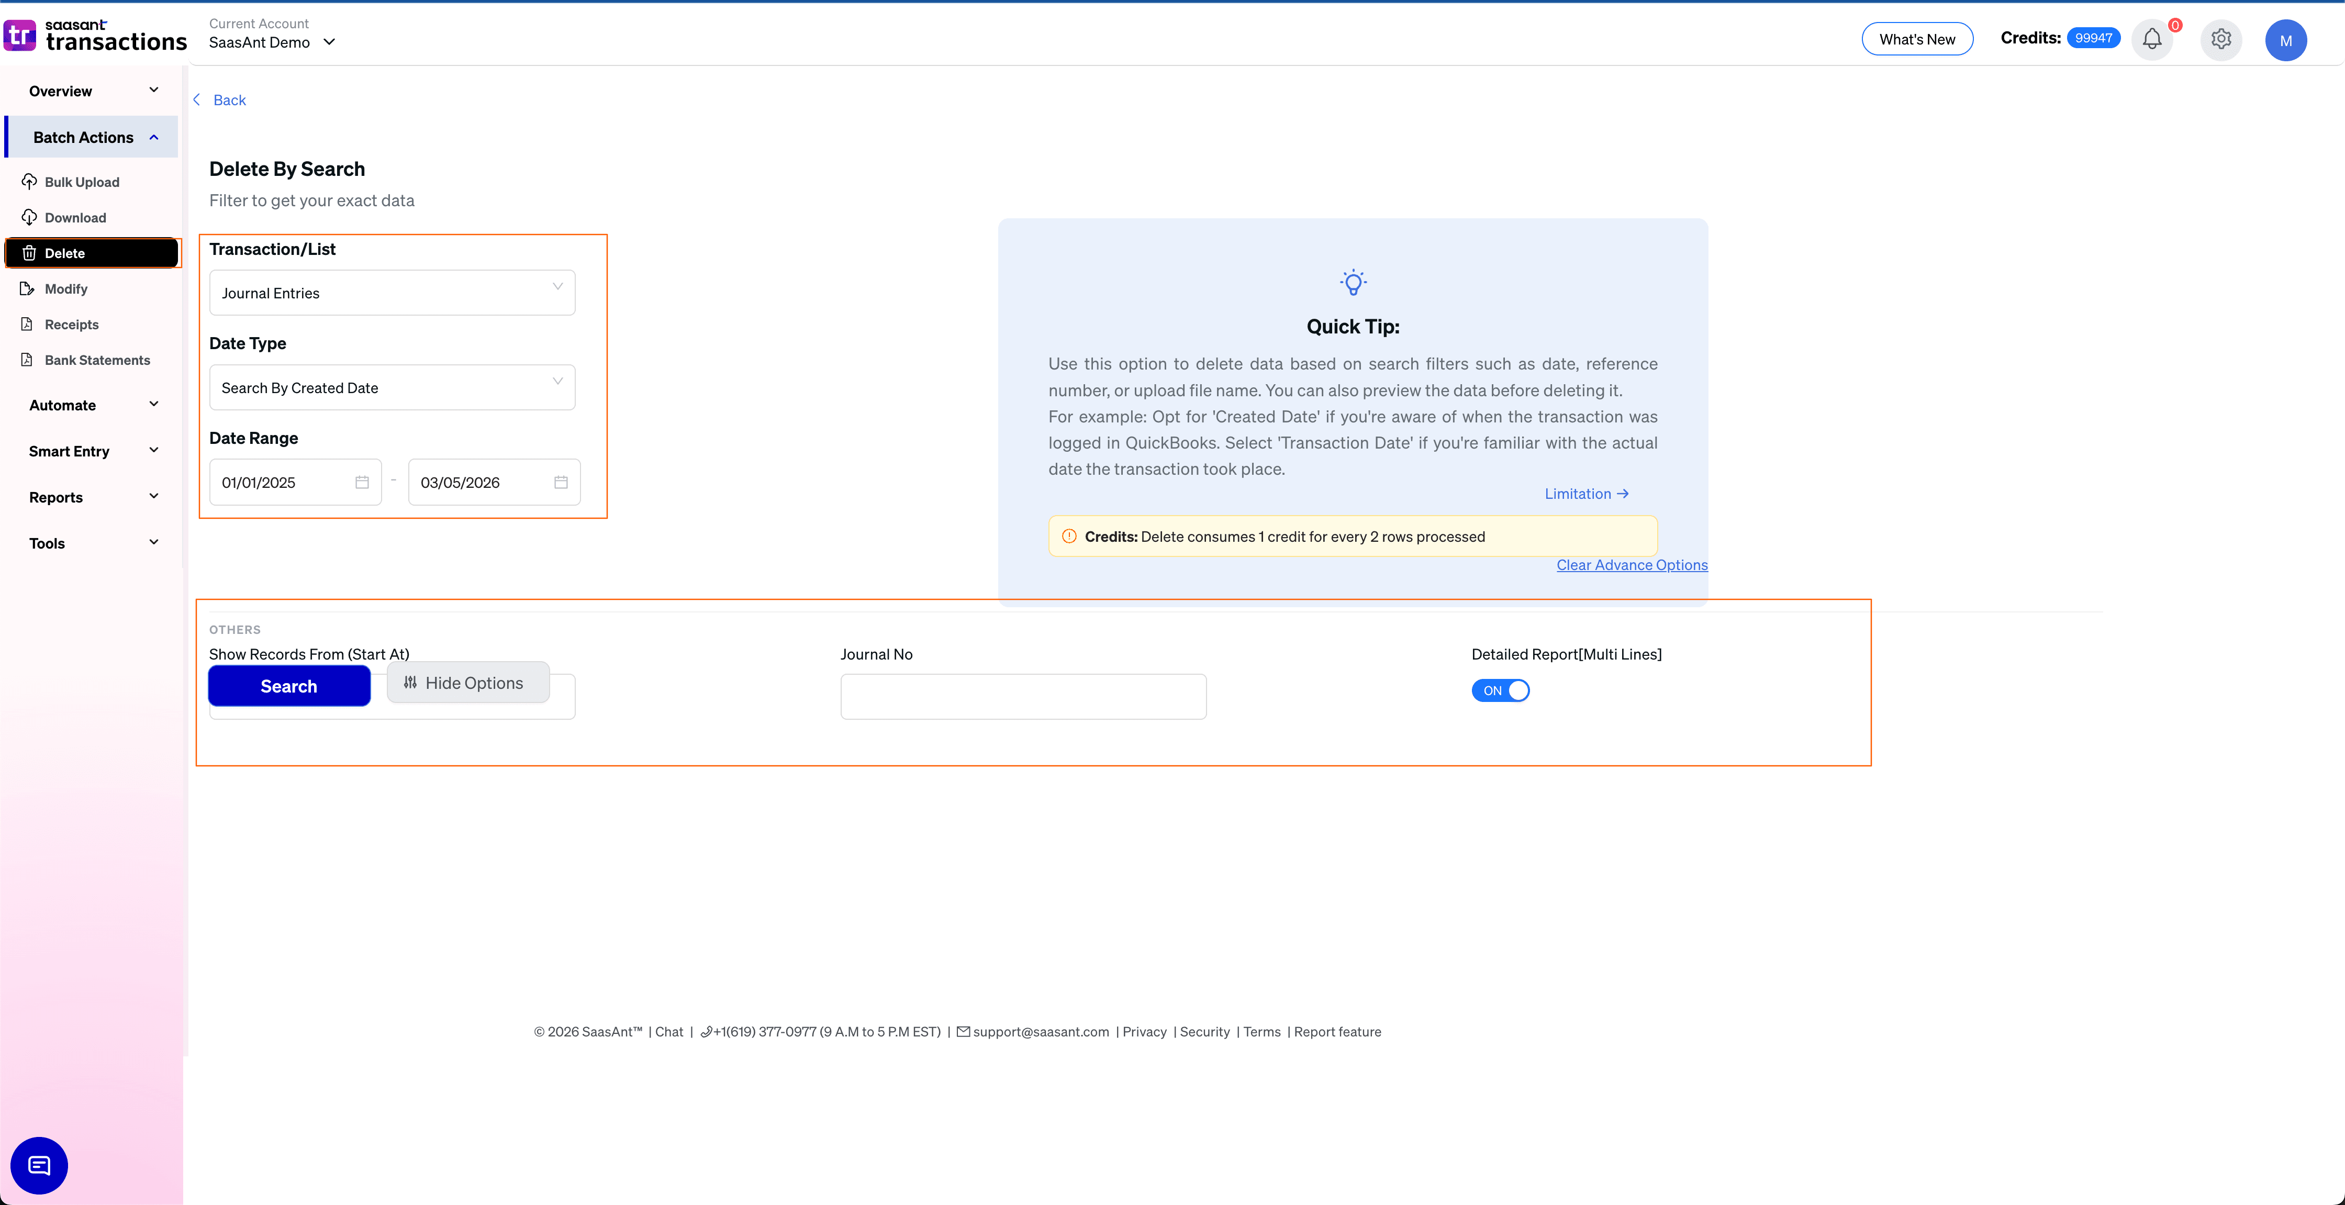Open the notifications bell icon
Image resolution: width=2345 pixels, height=1205 pixels.
(2151, 39)
